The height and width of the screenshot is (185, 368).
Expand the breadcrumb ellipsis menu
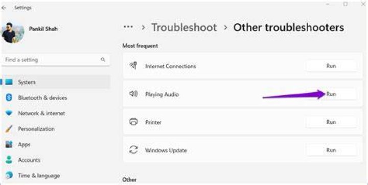point(128,27)
